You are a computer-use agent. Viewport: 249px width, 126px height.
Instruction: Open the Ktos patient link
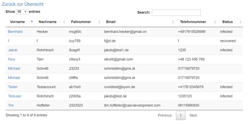point(12,59)
